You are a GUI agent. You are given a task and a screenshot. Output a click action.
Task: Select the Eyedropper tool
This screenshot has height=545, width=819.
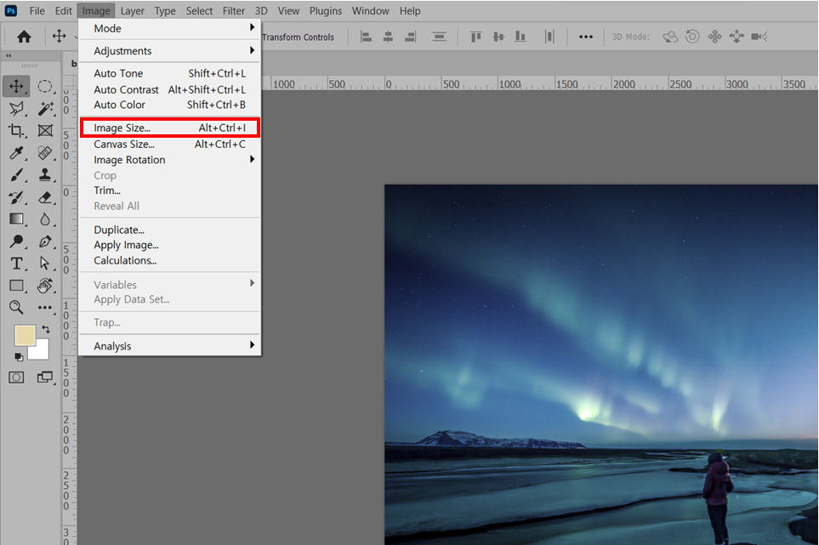(16, 153)
